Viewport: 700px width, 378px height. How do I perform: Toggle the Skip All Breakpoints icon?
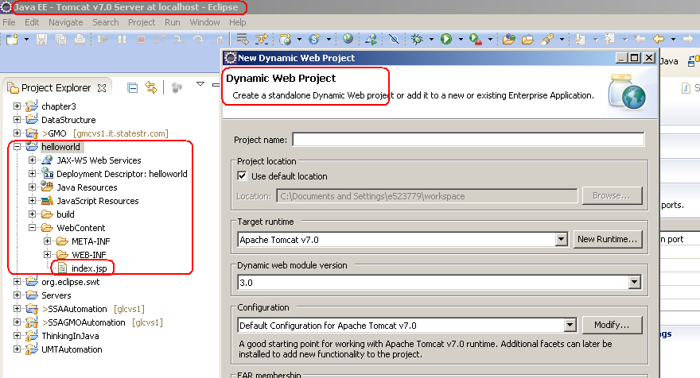pyautogui.click(x=394, y=39)
